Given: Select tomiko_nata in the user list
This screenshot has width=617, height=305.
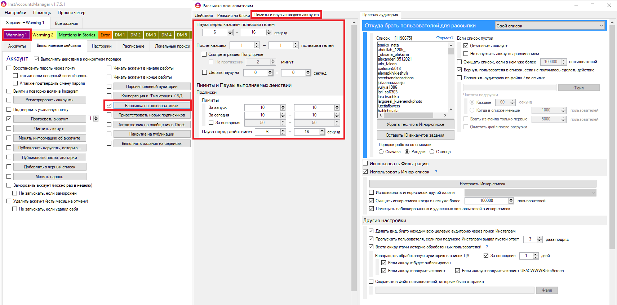Looking at the screenshot, I should (389, 45).
